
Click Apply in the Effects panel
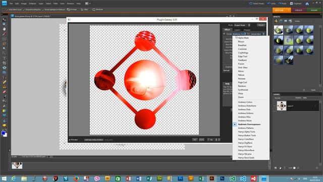point(313,90)
